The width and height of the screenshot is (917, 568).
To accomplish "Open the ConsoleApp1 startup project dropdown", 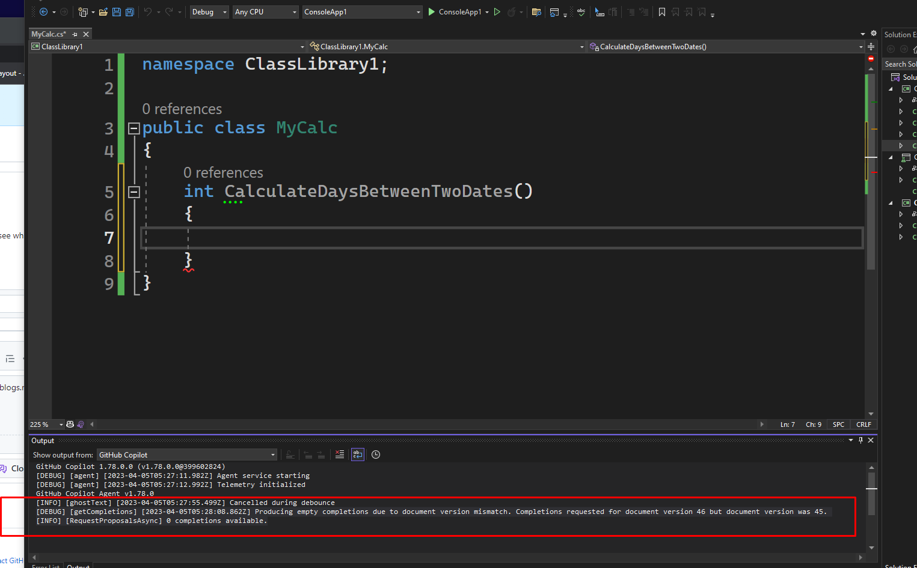I will point(362,12).
